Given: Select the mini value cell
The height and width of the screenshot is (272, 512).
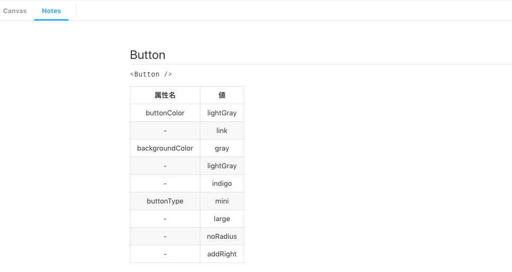Looking at the screenshot, I should tap(222, 201).
